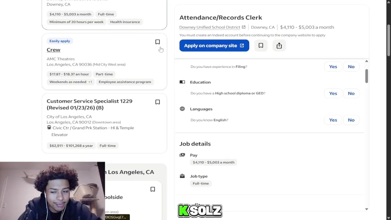391x220 pixels.
Task: Bookmark the Attendance/Records Clerk job in details
Action: (261, 46)
